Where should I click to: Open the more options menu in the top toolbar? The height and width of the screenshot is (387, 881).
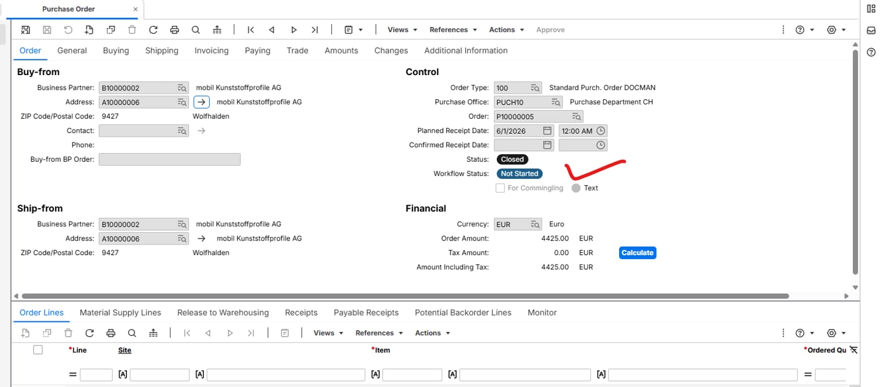point(783,29)
